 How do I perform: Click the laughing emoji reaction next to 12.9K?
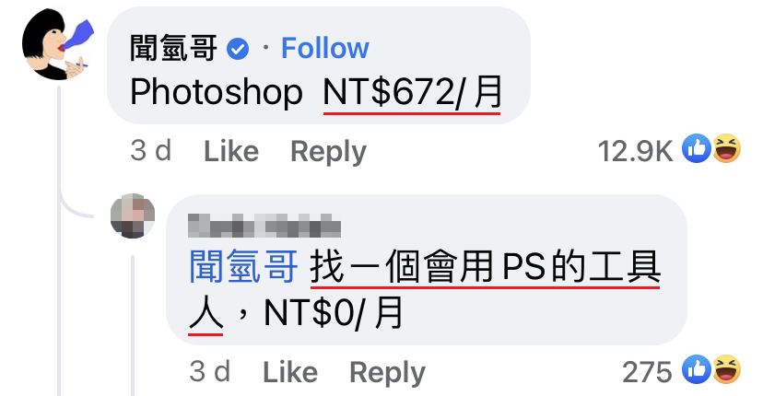[727, 148]
